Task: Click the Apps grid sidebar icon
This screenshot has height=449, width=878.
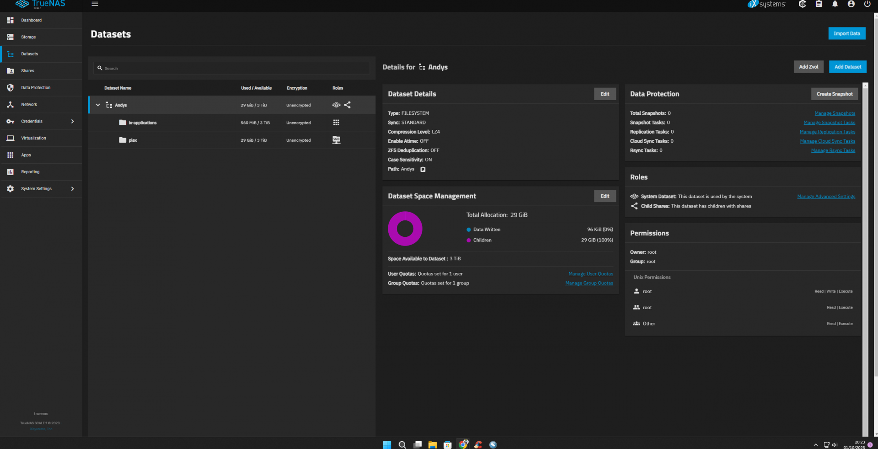Action: (10, 155)
